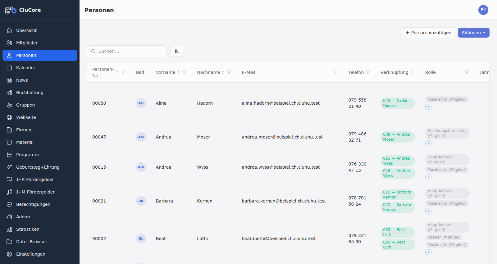Filter the E-Mail column
Viewport: 497px width, 264px height.
(x=335, y=72)
